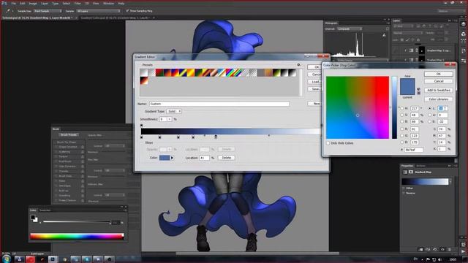Open the Sample Size dropdown

[48, 11]
